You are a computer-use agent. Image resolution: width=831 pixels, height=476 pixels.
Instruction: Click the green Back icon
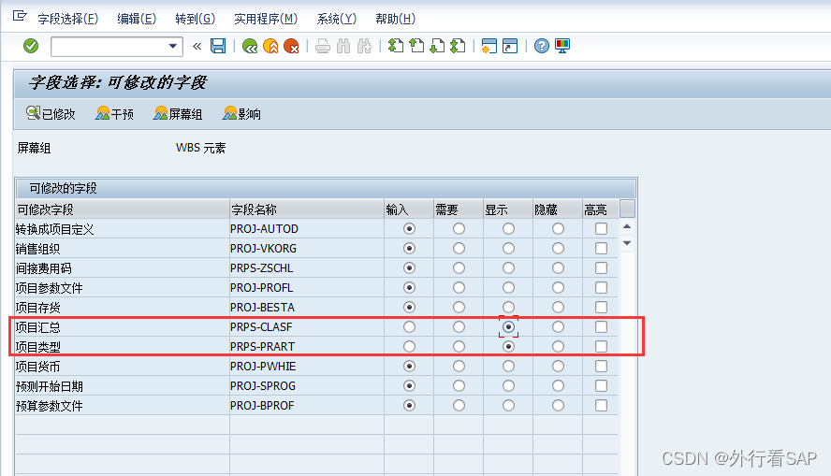(250, 46)
